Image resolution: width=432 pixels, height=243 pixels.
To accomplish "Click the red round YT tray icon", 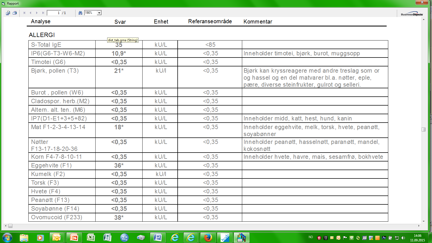I will [x=319, y=238].
